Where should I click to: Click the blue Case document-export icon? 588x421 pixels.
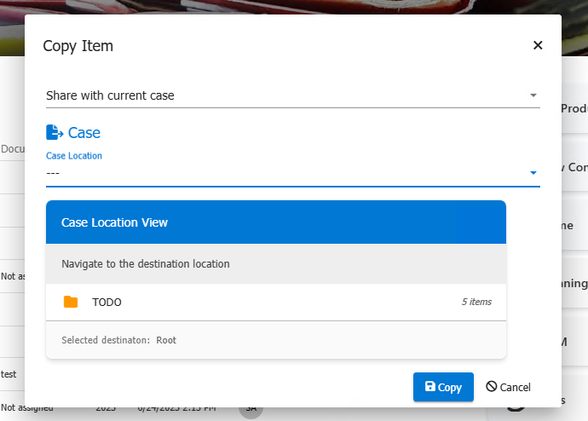point(55,132)
